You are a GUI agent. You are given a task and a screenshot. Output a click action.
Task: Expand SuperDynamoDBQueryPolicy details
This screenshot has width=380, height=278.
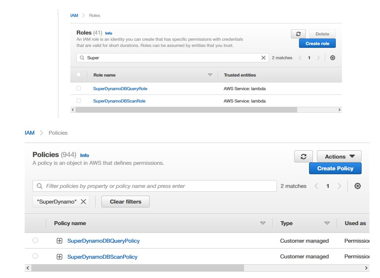(59, 241)
